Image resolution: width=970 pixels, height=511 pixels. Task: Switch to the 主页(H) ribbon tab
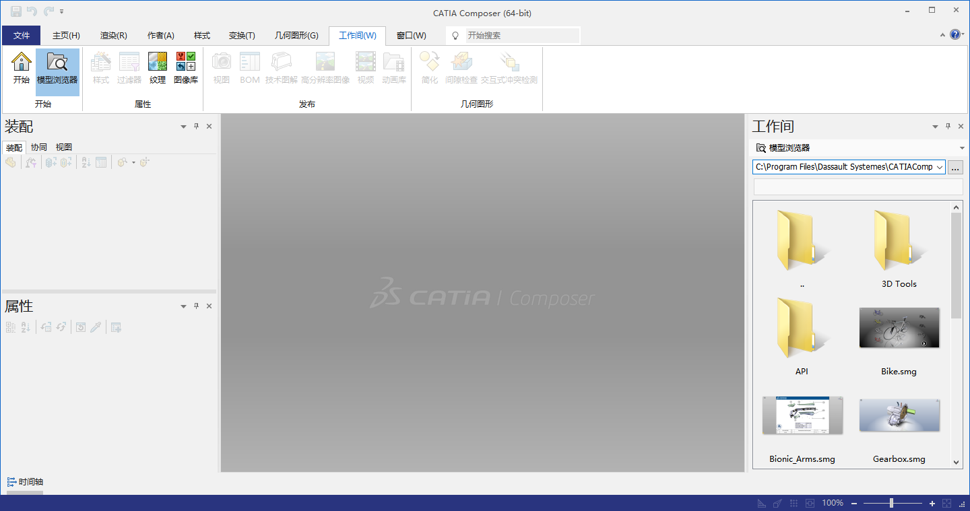point(66,36)
